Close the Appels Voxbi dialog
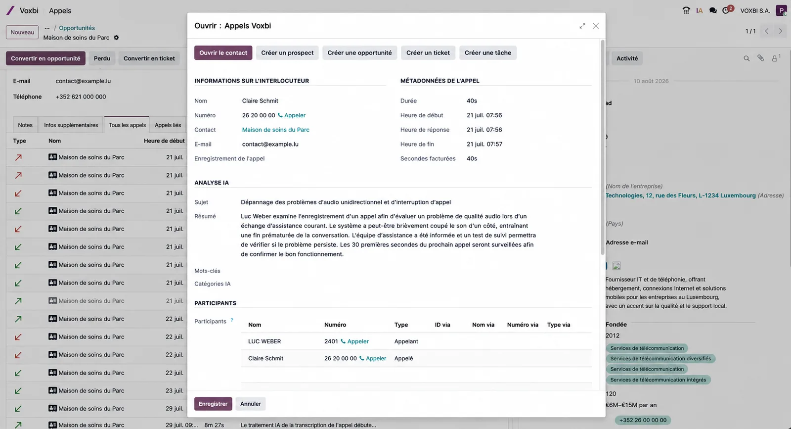791x429 pixels. pyautogui.click(x=596, y=26)
